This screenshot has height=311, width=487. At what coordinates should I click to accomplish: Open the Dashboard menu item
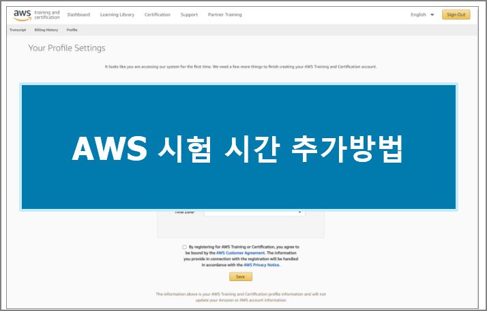tap(78, 14)
